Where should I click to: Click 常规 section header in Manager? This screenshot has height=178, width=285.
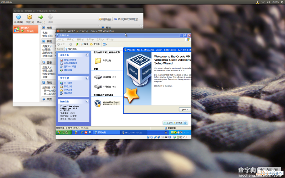[x=47, y=28]
